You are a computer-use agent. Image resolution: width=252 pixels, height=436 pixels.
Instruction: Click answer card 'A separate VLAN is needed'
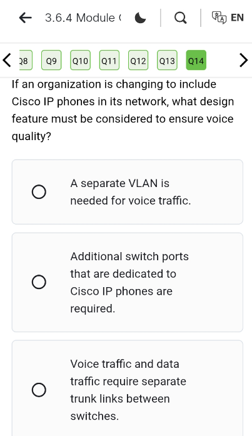(127, 192)
